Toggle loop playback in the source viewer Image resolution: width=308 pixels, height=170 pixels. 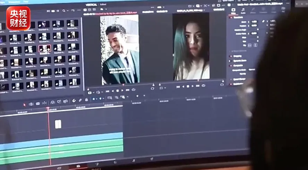coord(134,90)
